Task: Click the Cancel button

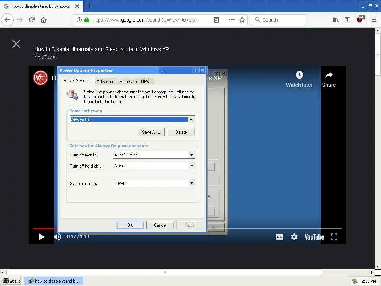Action: click(160, 225)
